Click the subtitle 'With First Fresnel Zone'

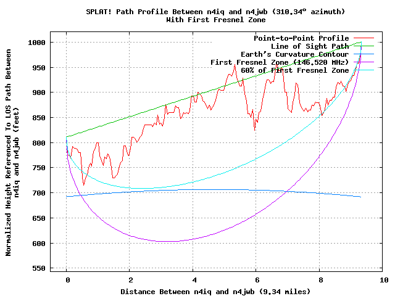pyautogui.click(x=215, y=20)
